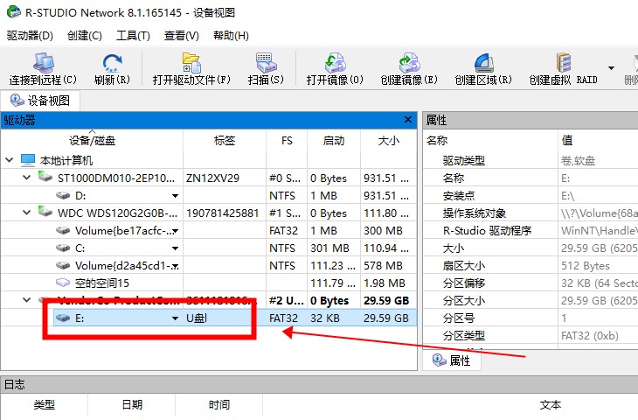638x420 pixels.
Task: Open the 工具(T) menu
Action: (x=133, y=36)
